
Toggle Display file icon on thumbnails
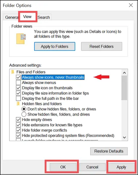[x=18, y=88]
